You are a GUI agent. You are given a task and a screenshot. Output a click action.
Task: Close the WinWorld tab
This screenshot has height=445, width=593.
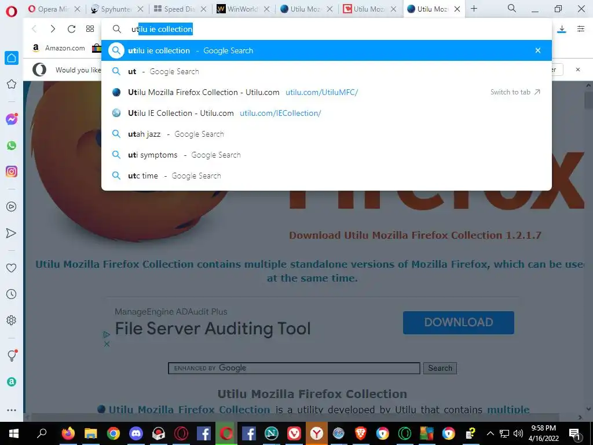(266, 9)
